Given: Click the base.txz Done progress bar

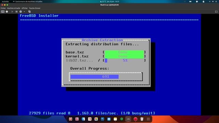Looking at the screenshot, I should click(124, 52).
